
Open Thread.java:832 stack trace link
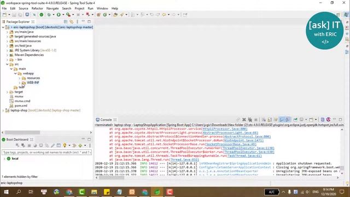[x=184, y=160]
